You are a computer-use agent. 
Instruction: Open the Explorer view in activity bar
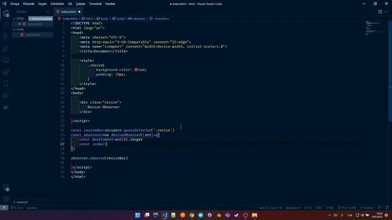pyautogui.click(x=6, y=13)
